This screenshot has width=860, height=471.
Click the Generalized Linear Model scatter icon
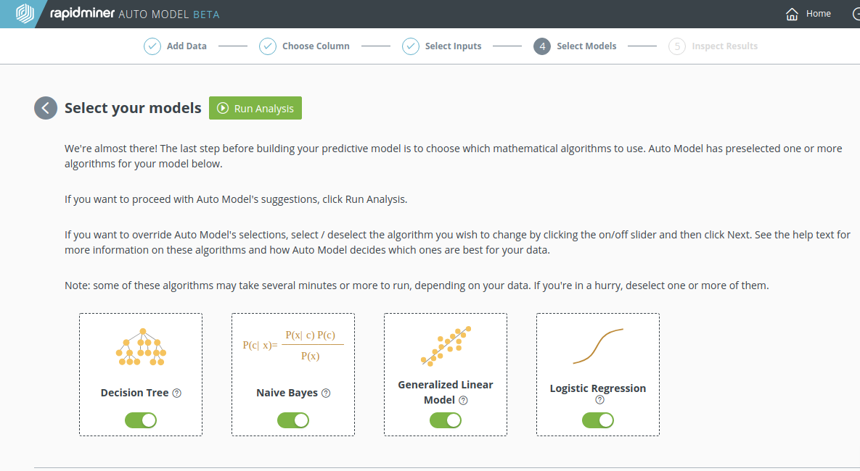click(x=446, y=346)
